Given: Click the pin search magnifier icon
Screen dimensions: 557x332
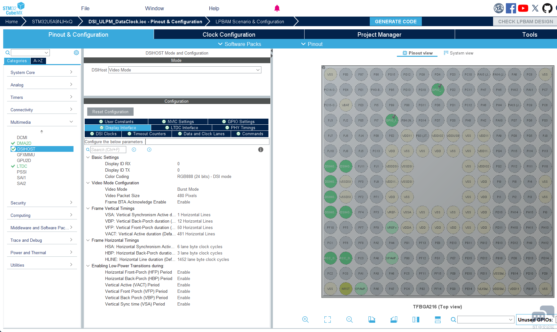Looking at the screenshot, I should 453,320.
